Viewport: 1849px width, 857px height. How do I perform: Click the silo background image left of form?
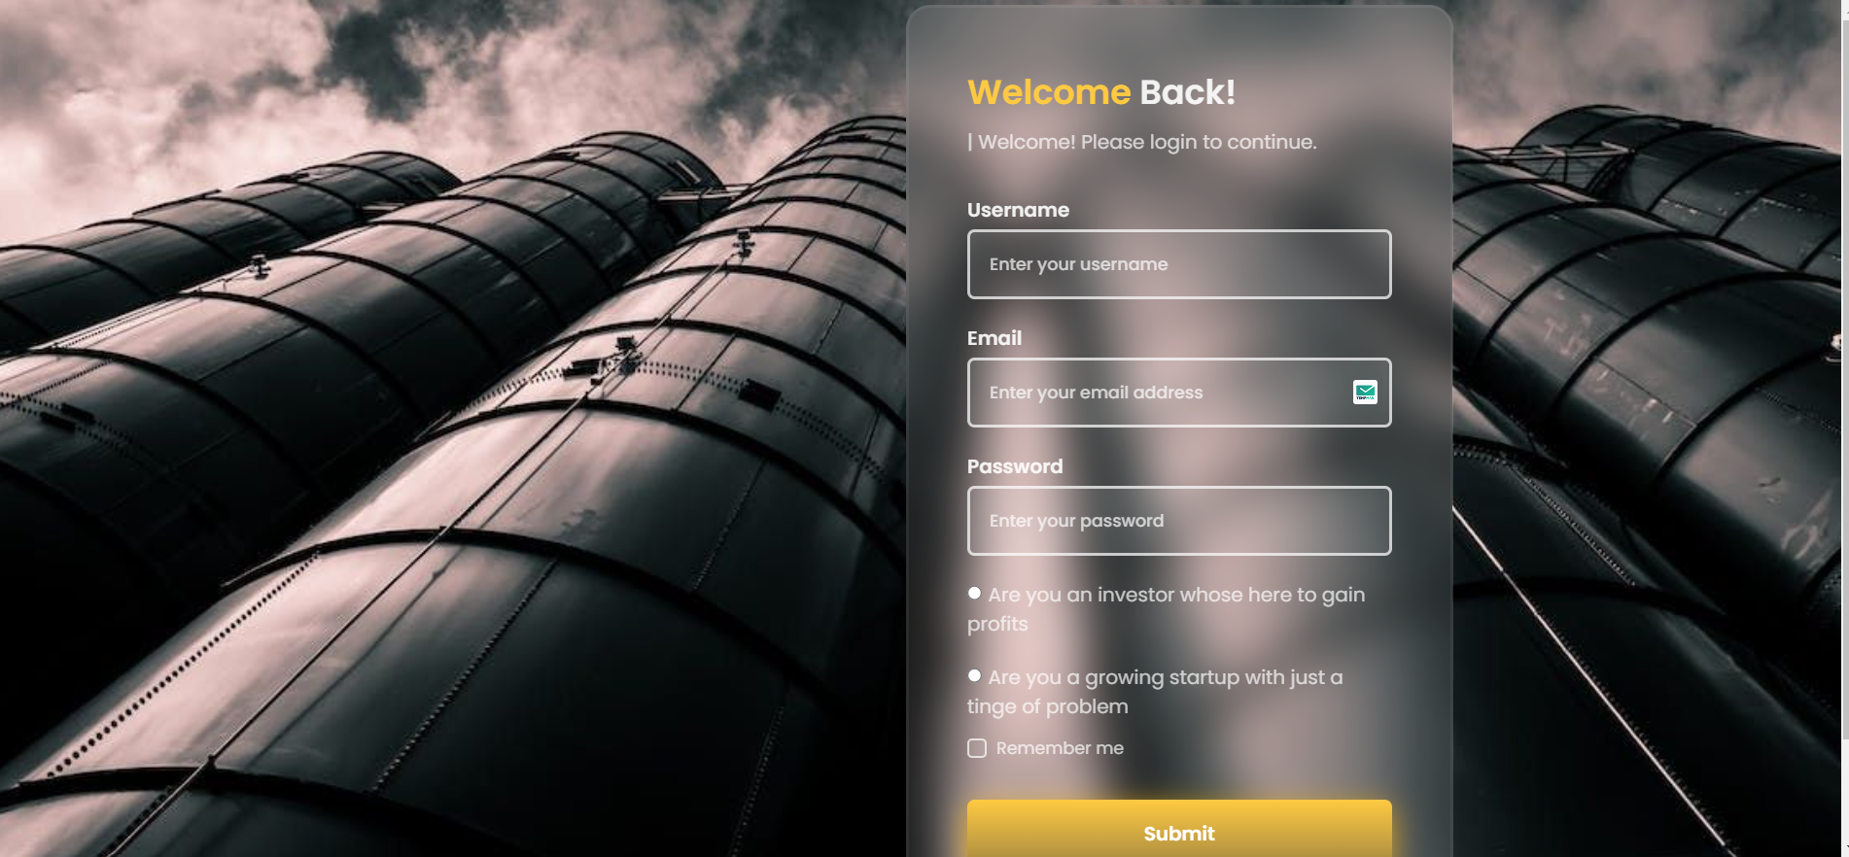click(x=452, y=428)
